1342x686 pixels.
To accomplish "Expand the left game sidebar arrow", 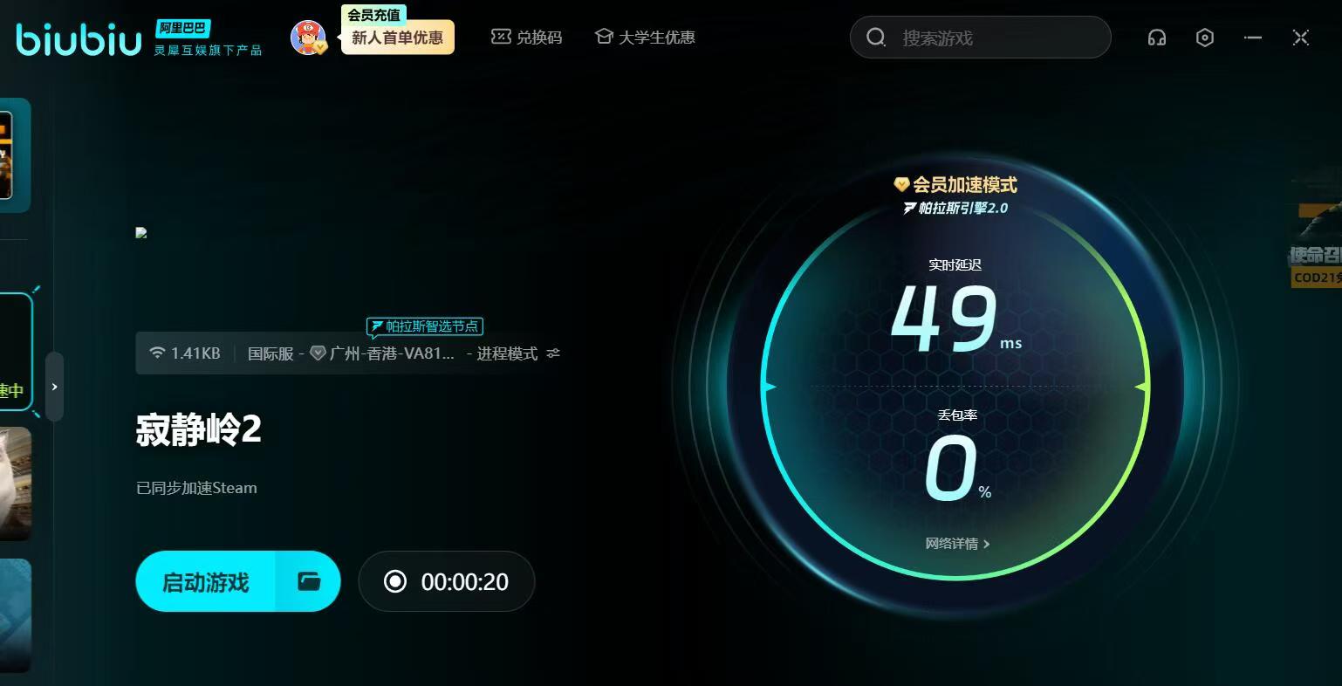I will coord(54,387).
